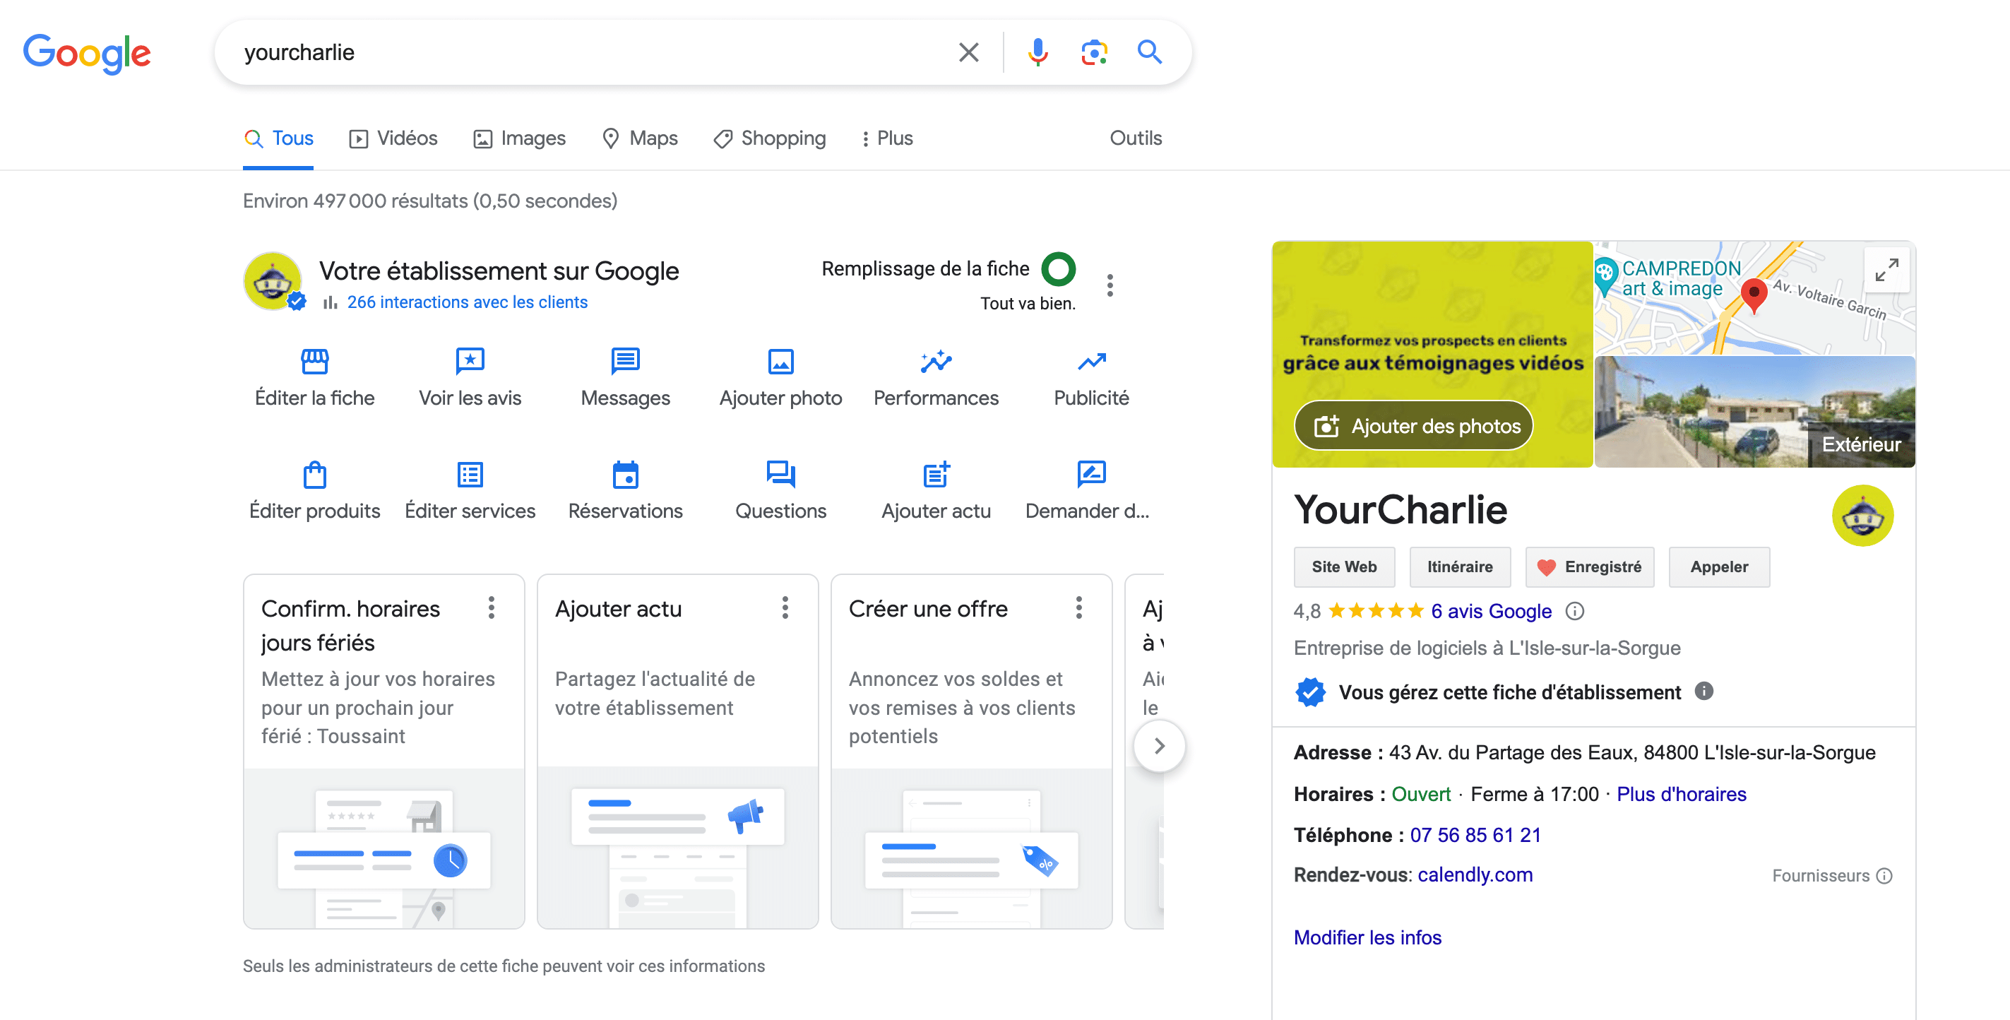Open options menu on Créer une offre card

click(1078, 608)
